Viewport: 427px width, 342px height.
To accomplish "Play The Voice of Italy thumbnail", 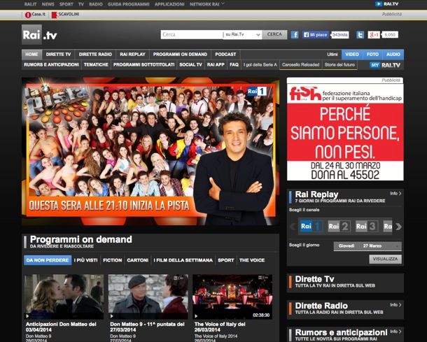I will [232, 297].
